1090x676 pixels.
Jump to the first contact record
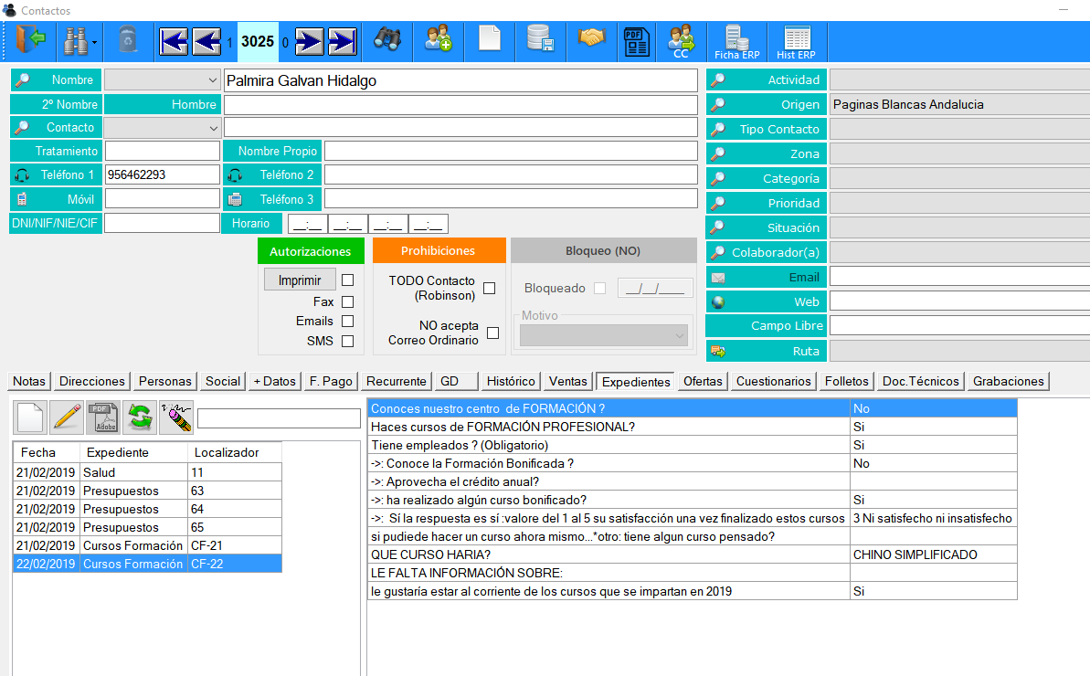[173, 42]
